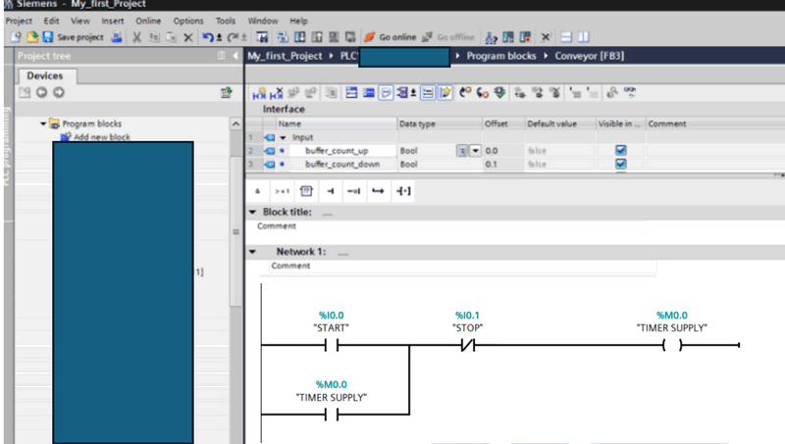Uncheck Visible checkbox for buffer_count_up

tap(620, 151)
